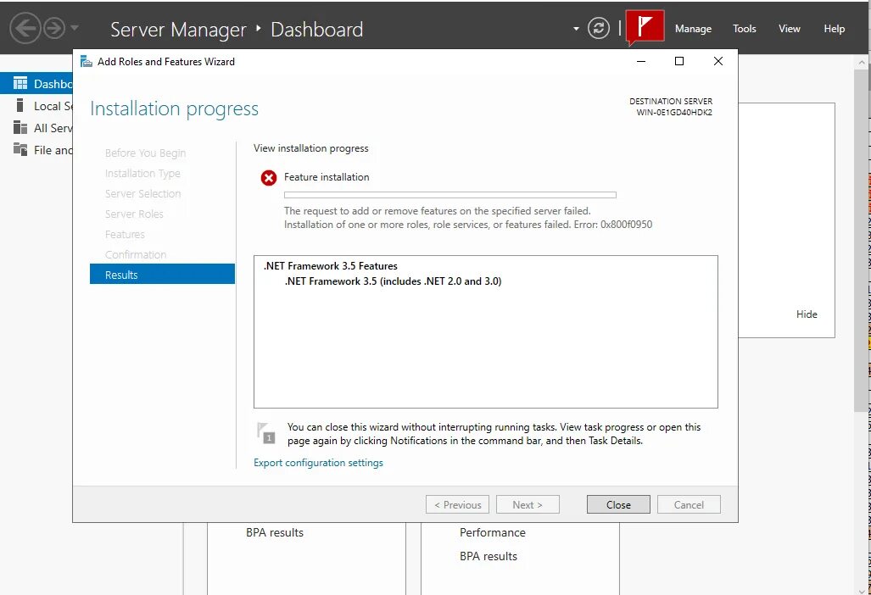Click the dashboard vertical scrollbar
This screenshot has height=595, width=871.
tap(861, 241)
